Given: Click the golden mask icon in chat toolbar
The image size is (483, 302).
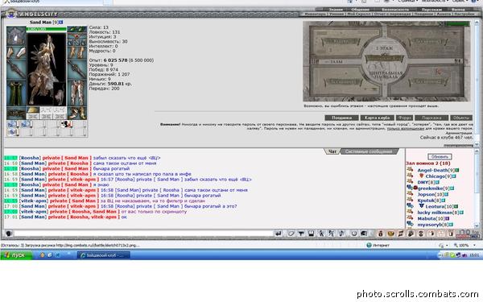Looking at the screenshot, I should [x=390, y=234].
